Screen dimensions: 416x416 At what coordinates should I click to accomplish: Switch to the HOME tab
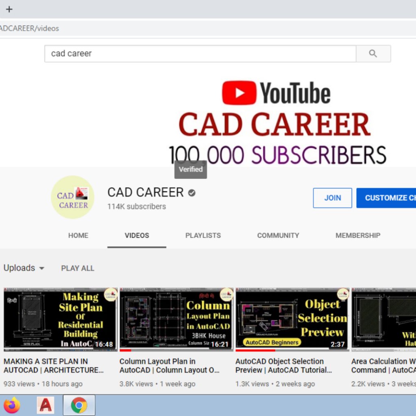point(78,235)
